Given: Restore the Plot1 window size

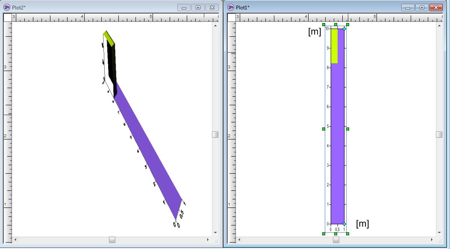Looking at the screenshot, I should 422,7.
